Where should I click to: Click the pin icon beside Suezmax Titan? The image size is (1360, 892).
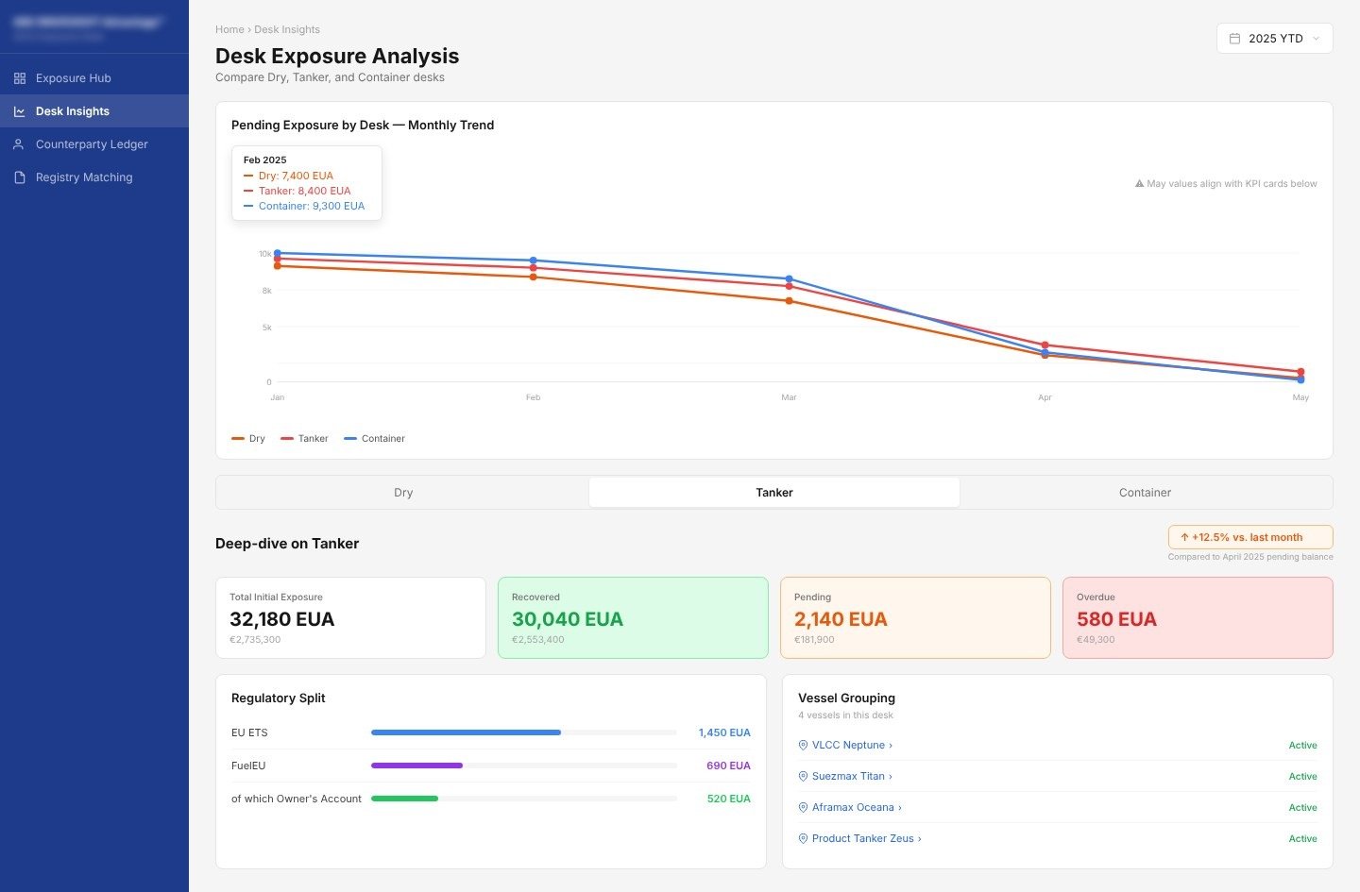coord(803,776)
